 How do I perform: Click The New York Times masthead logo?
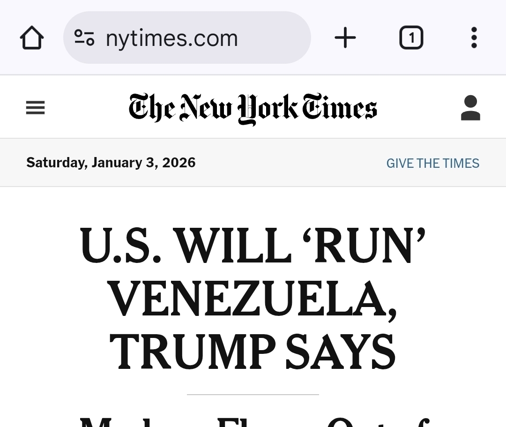(x=253, y=108)
